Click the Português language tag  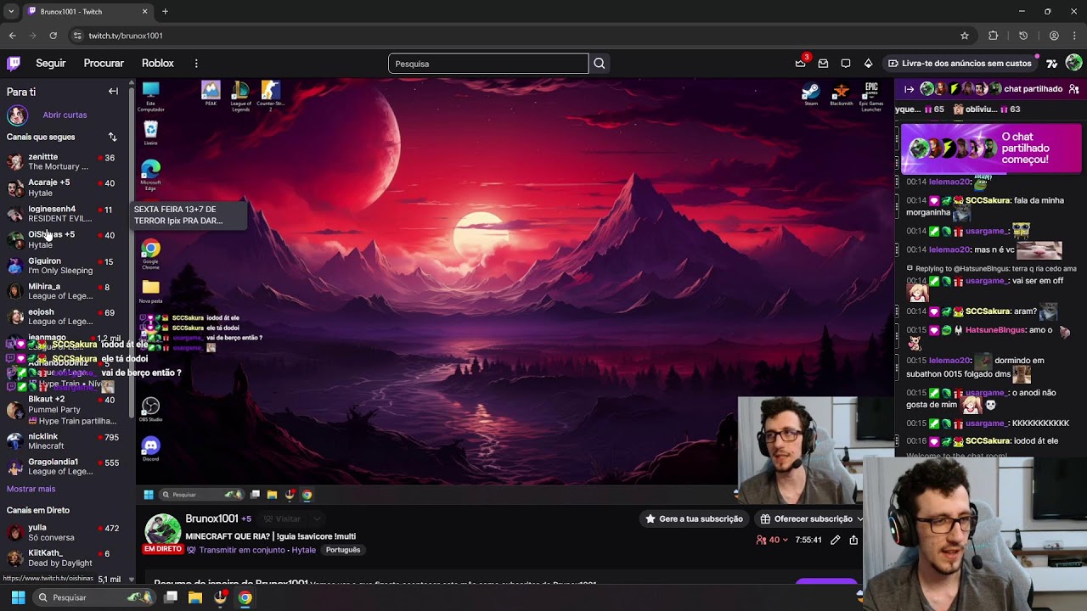[343, 550]
